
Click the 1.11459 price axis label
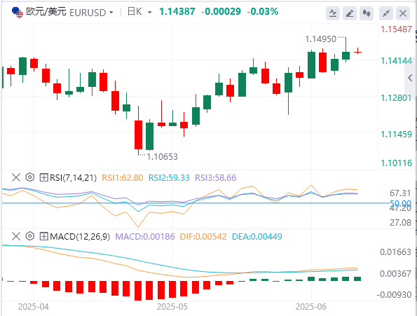click(396, 135)
